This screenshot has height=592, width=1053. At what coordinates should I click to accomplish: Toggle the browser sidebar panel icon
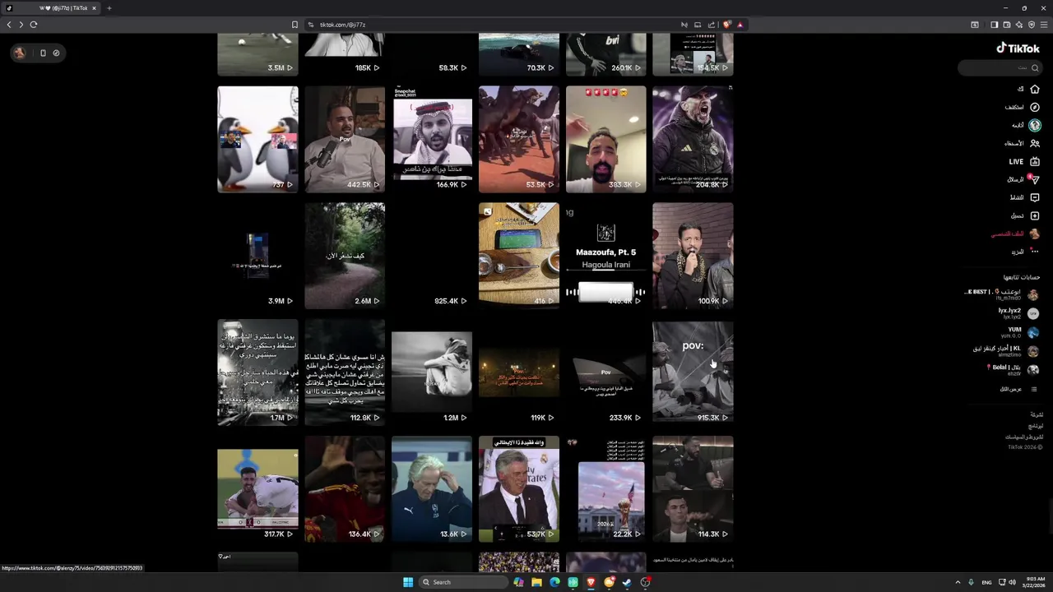click(995, 25)
